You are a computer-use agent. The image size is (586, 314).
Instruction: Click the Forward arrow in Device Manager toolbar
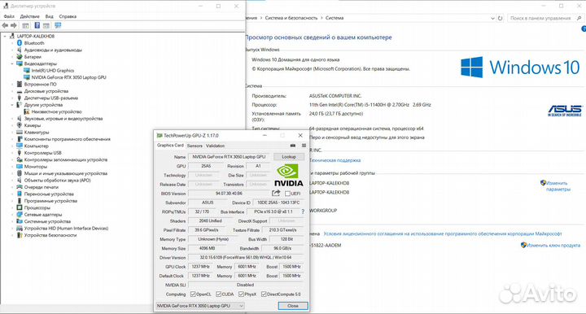(14, 25)
